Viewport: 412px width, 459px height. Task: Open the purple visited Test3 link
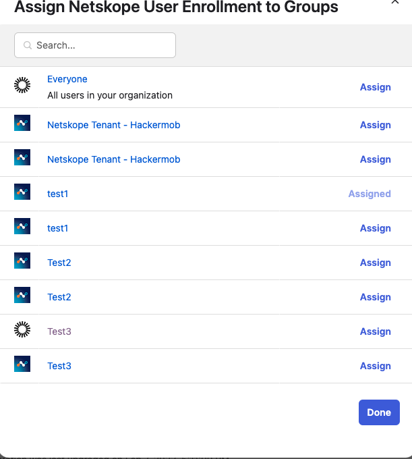[x=59, y=331]
